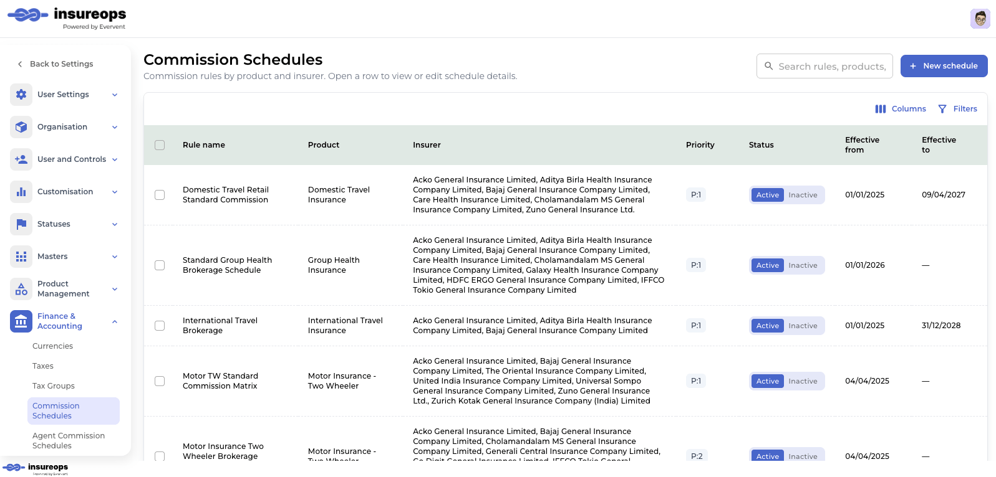Open the user profile avatar

980,19
